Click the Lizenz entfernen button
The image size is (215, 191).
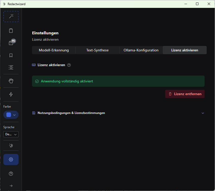[x=185, y=94]
